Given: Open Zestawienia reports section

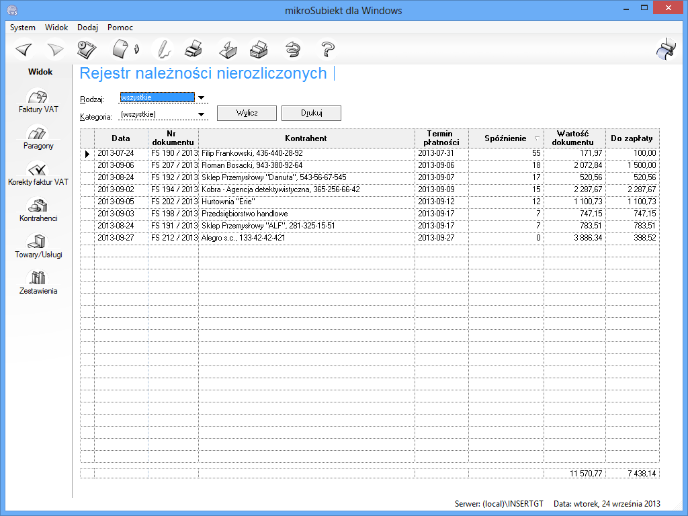Looking at the screenshot, I should pos(38,284).
